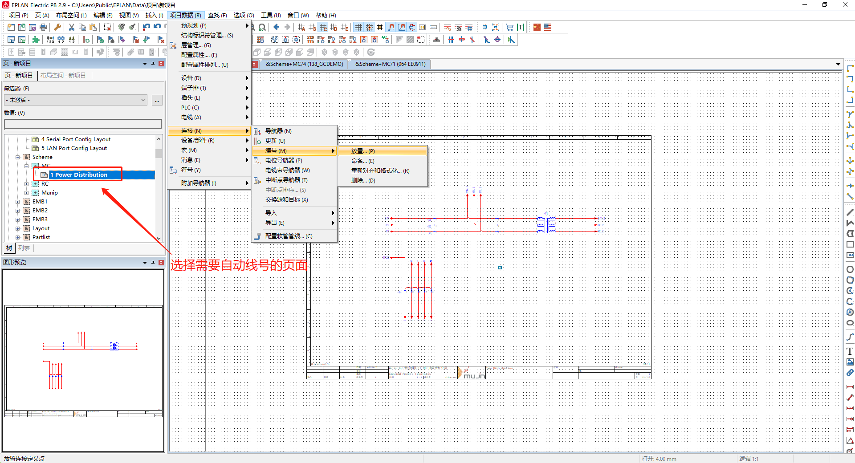
Task: Choose 放置... (P) from numbering submenu
Action: point(383,151)
